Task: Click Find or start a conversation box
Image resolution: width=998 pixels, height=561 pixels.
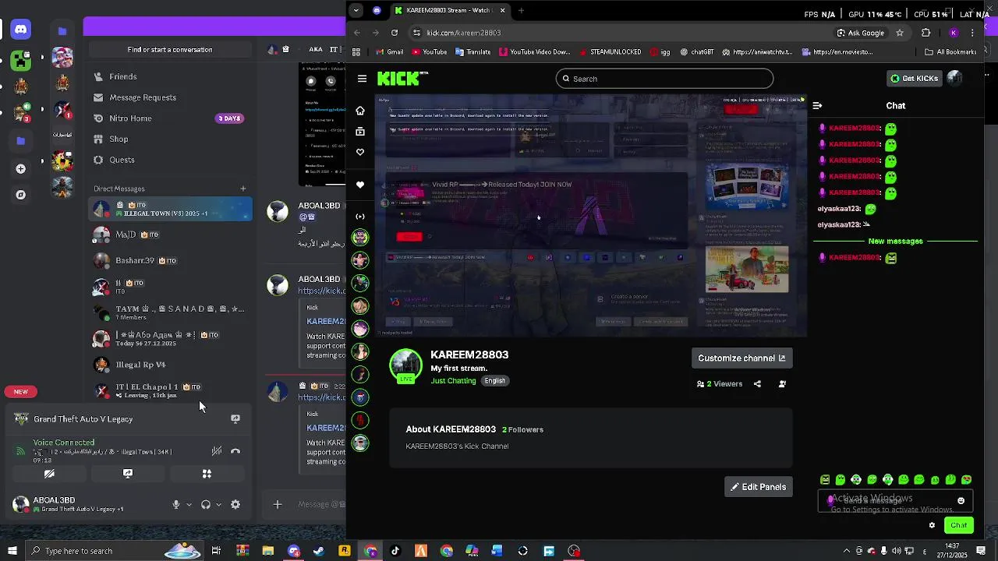Action: pos(170,50)
